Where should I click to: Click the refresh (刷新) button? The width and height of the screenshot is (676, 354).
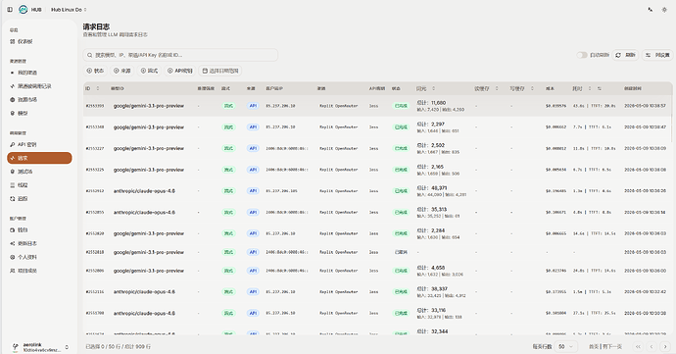point(626,55)
